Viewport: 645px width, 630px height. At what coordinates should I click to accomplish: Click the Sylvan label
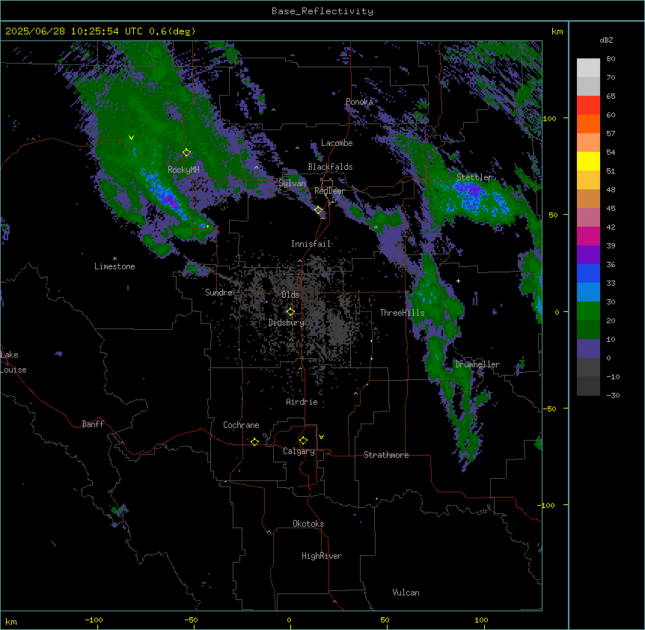click(292, 183)
